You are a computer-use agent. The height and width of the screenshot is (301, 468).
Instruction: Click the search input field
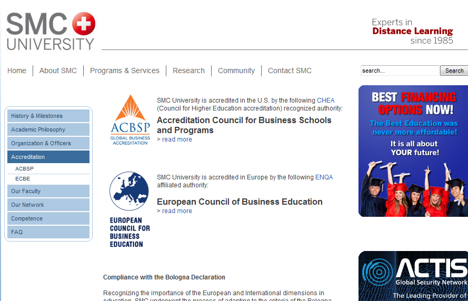[x=400, y=71]
